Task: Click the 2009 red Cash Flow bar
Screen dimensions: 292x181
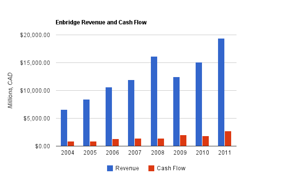Action: point(183,141)
